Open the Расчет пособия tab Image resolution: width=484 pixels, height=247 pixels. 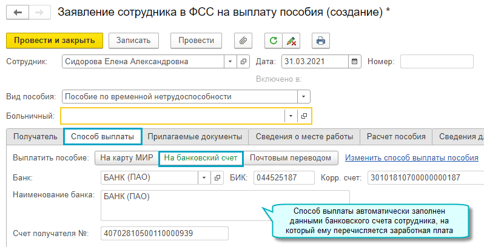396,137
